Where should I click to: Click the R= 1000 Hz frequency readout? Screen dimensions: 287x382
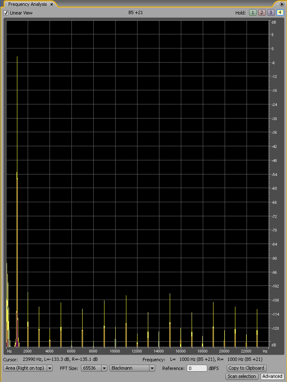240,359
